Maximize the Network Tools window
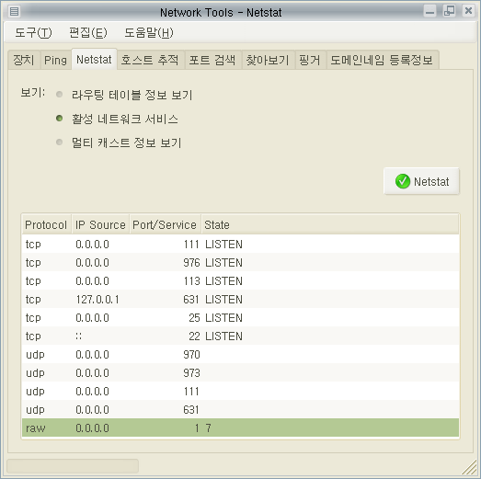 coord(450,11)
